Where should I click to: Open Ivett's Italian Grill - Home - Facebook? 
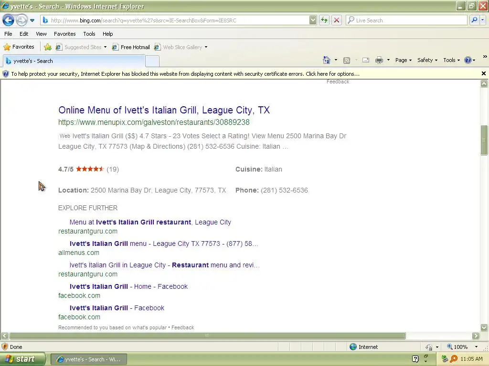click(x=128, y=286)
